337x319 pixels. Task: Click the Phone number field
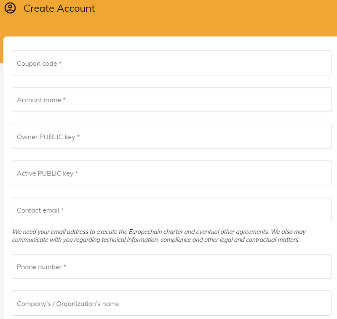click(x=172, y=266)
